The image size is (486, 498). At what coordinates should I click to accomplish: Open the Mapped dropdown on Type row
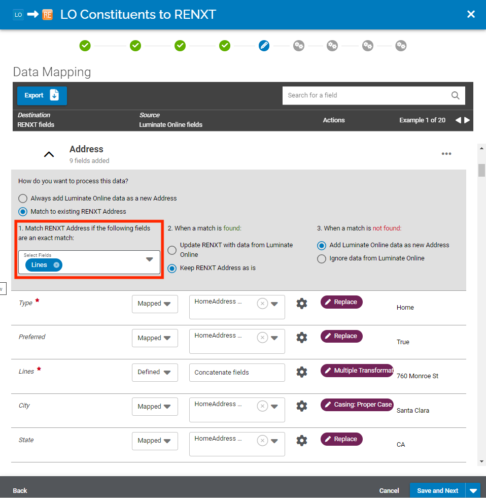click(x=155, y=304)
